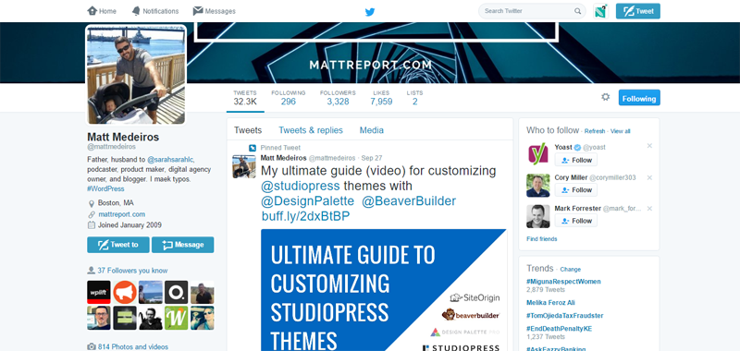The width and height of the screenshot is (740, 351).
Task: Open the Lists 2 stat
Action: click(x=414, y=98)
